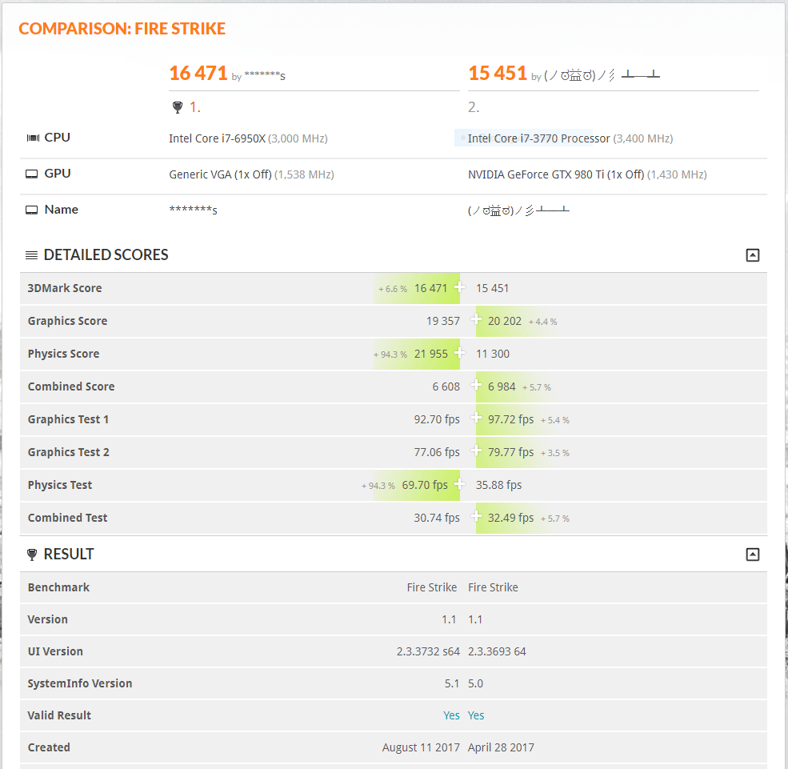Click the plus icon in Graphics Score row
The height and width of the screenshot is (769, 788).
(x=477, y=320)
